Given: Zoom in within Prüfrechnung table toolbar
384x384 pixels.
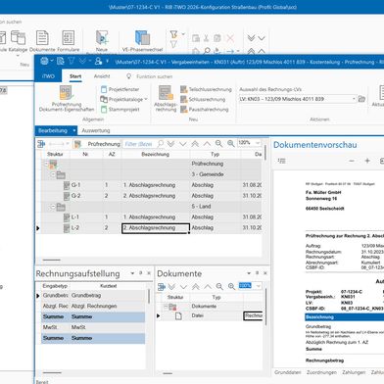Looking at the screenshot, I should [x=231, y=144].
